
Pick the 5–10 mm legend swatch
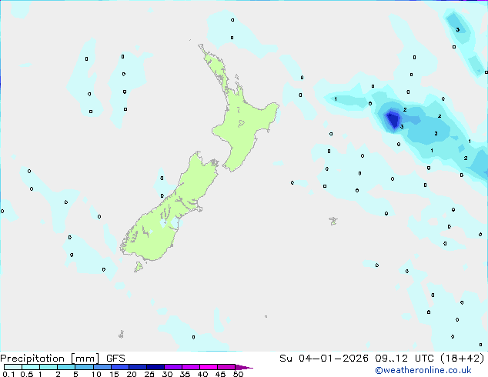(85, 367)
